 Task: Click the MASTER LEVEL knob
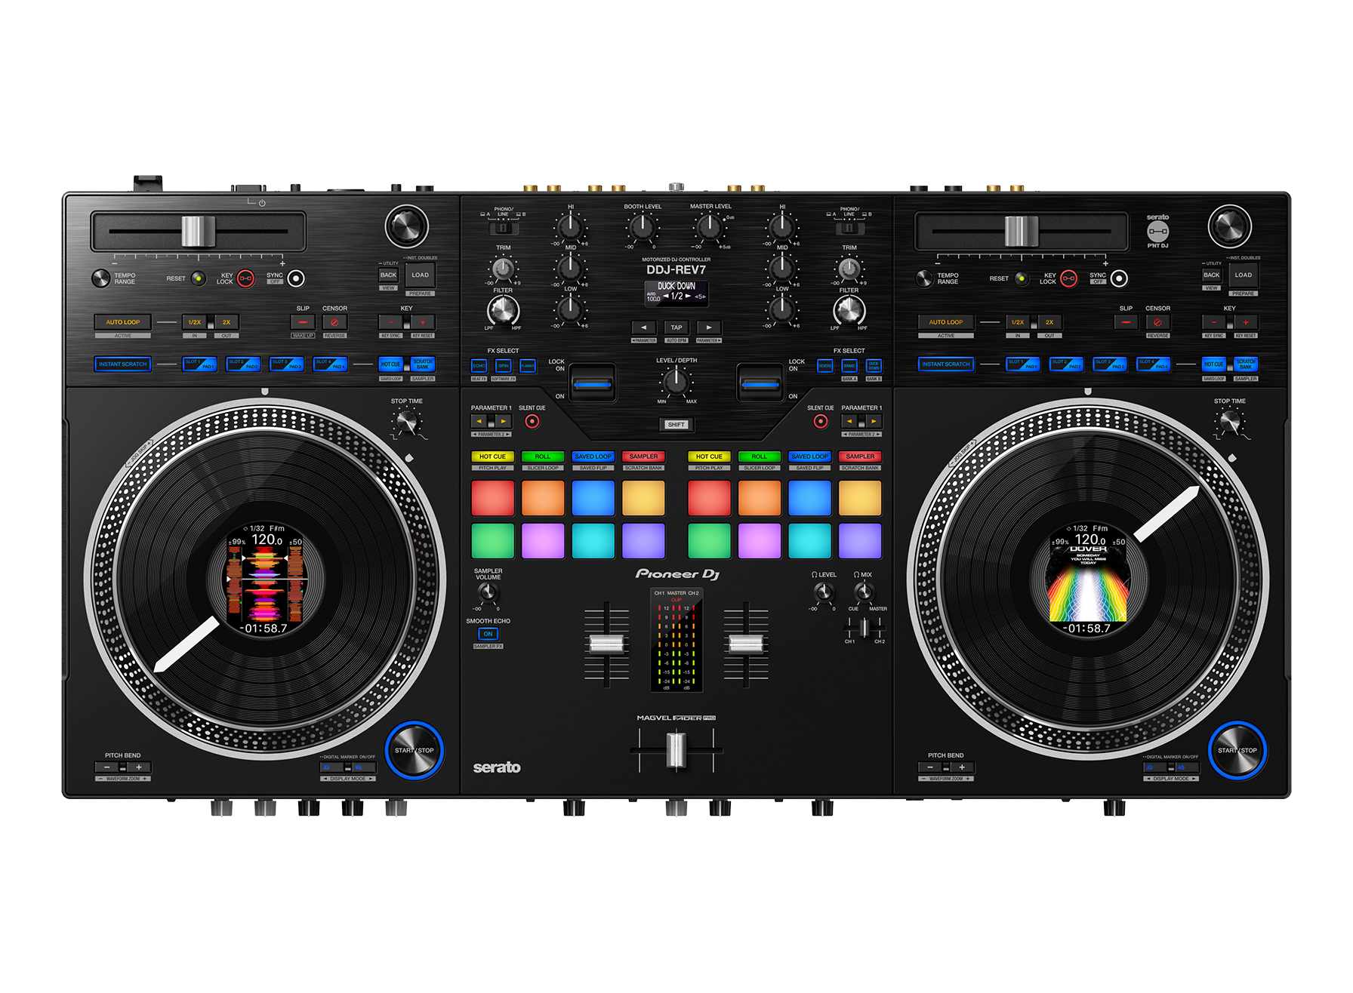pos(709,226)
